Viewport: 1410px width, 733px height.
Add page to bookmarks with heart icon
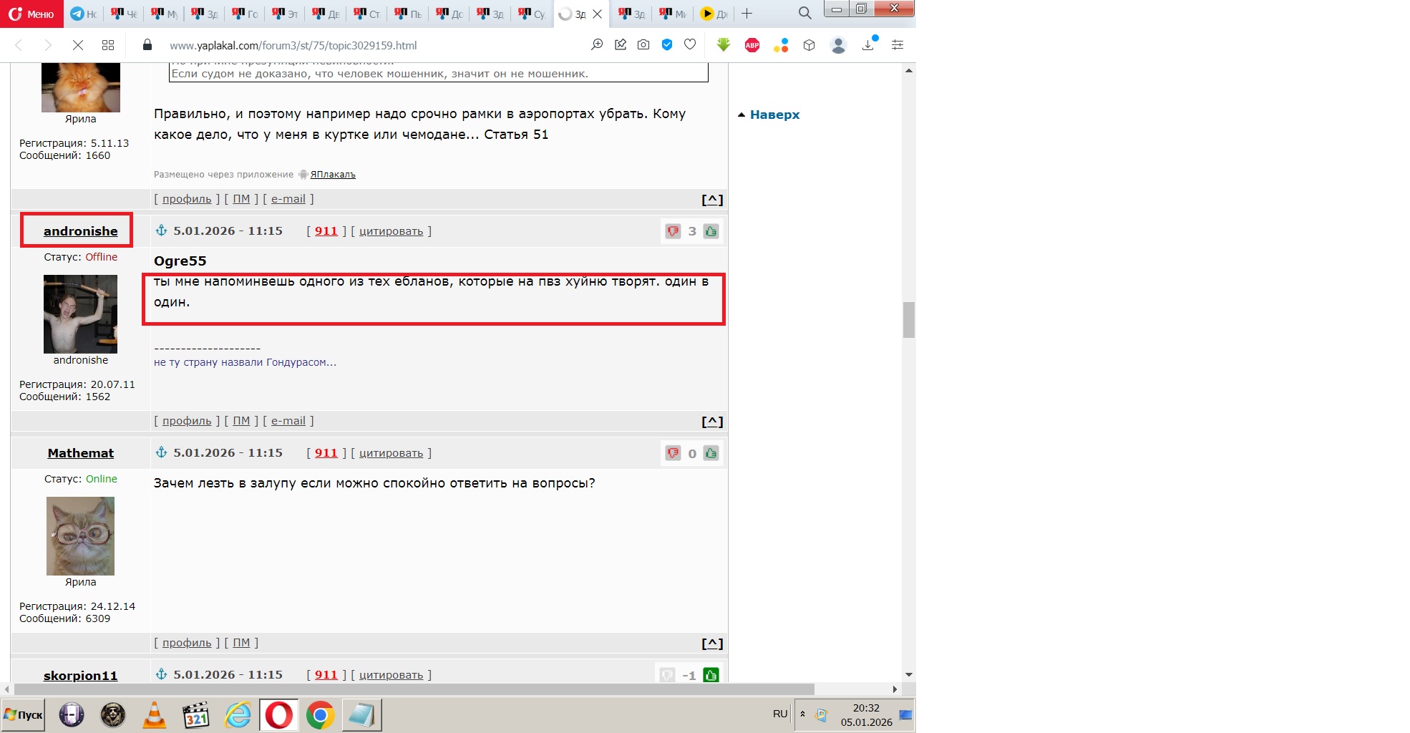(690, 45)
